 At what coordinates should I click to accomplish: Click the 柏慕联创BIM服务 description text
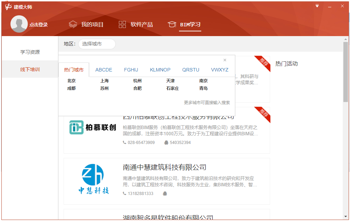tap(190, 130)
